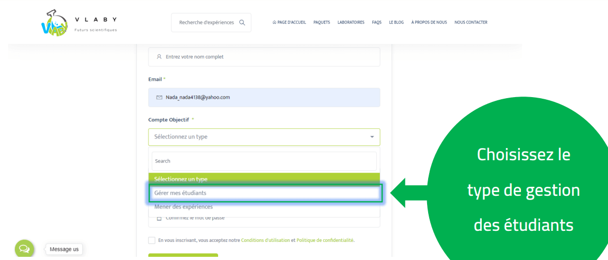Viewport: 608px width, 260px height.
Task: Click the Vlaby logo icon
Action: [54, 23]
